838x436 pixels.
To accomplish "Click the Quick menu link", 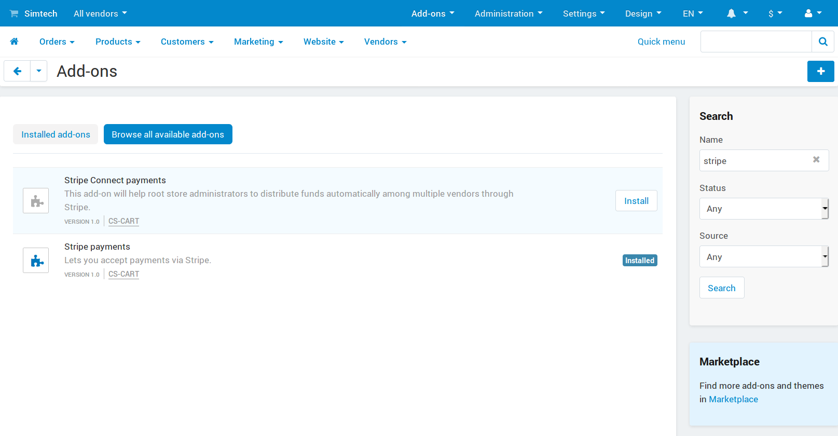I will 661,42.
